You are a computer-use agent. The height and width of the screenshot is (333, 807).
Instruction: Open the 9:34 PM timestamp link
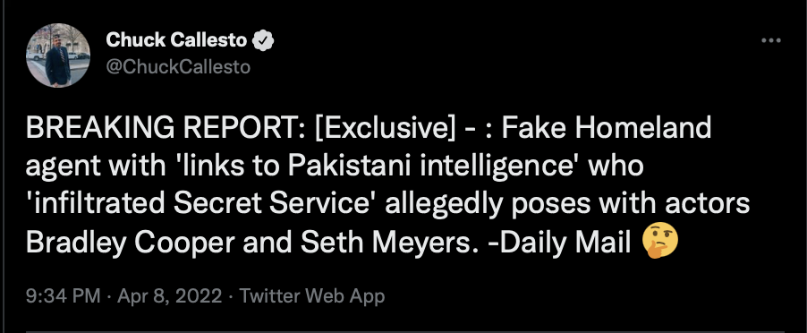pos(64,296)
